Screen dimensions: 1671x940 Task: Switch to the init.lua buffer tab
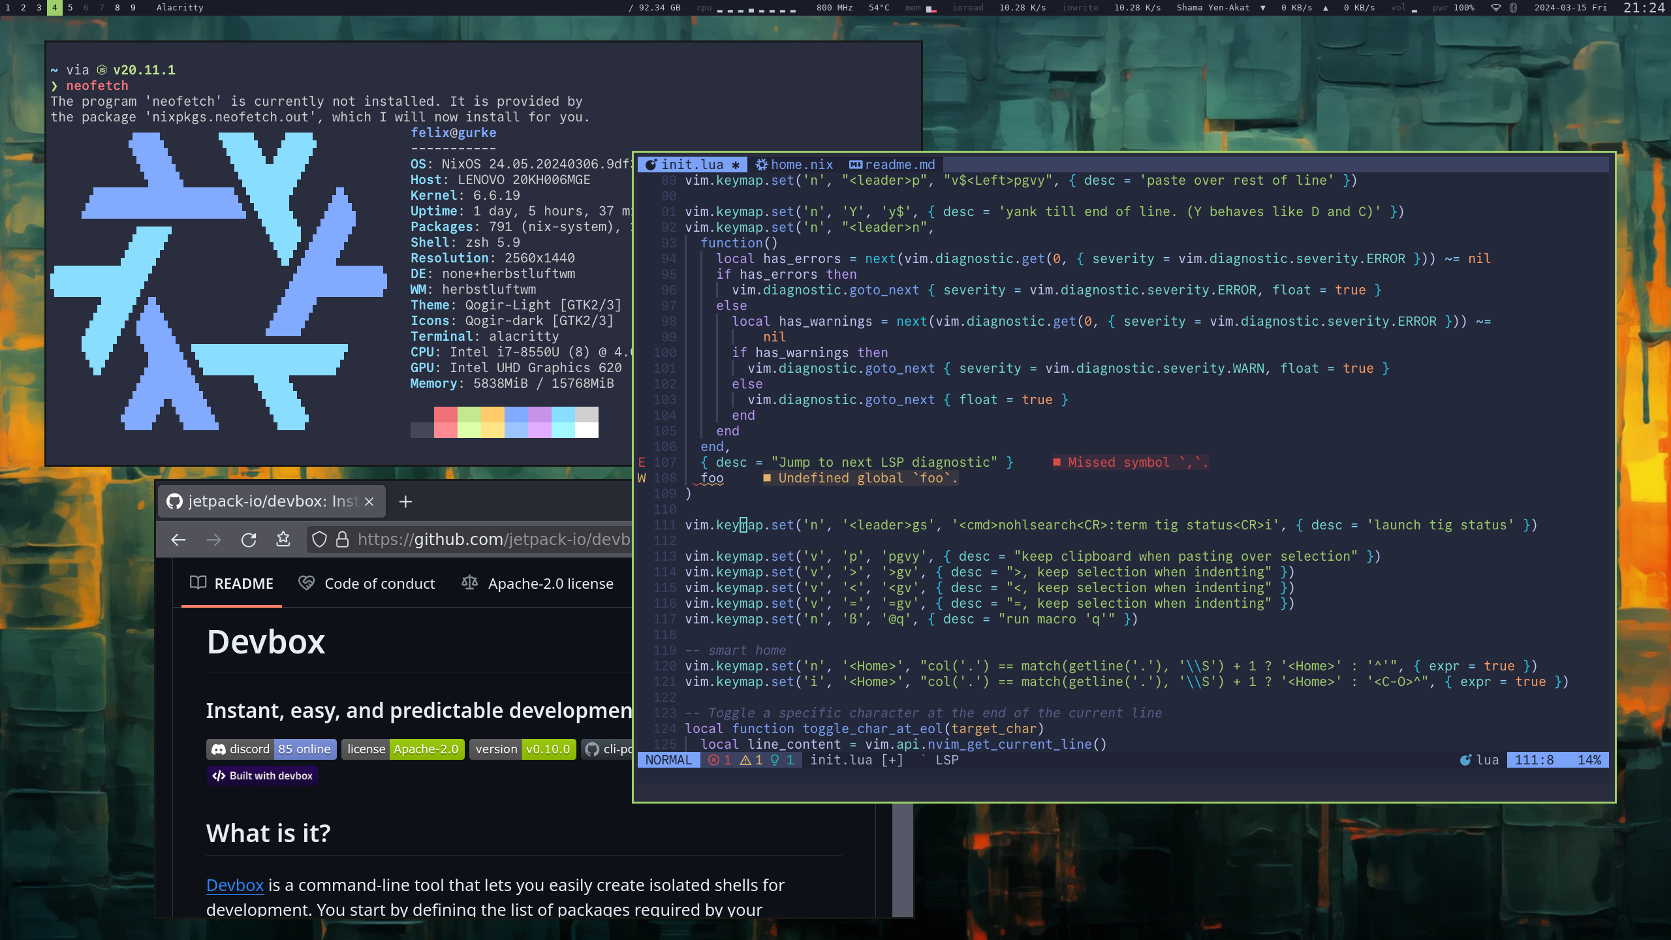692,164
